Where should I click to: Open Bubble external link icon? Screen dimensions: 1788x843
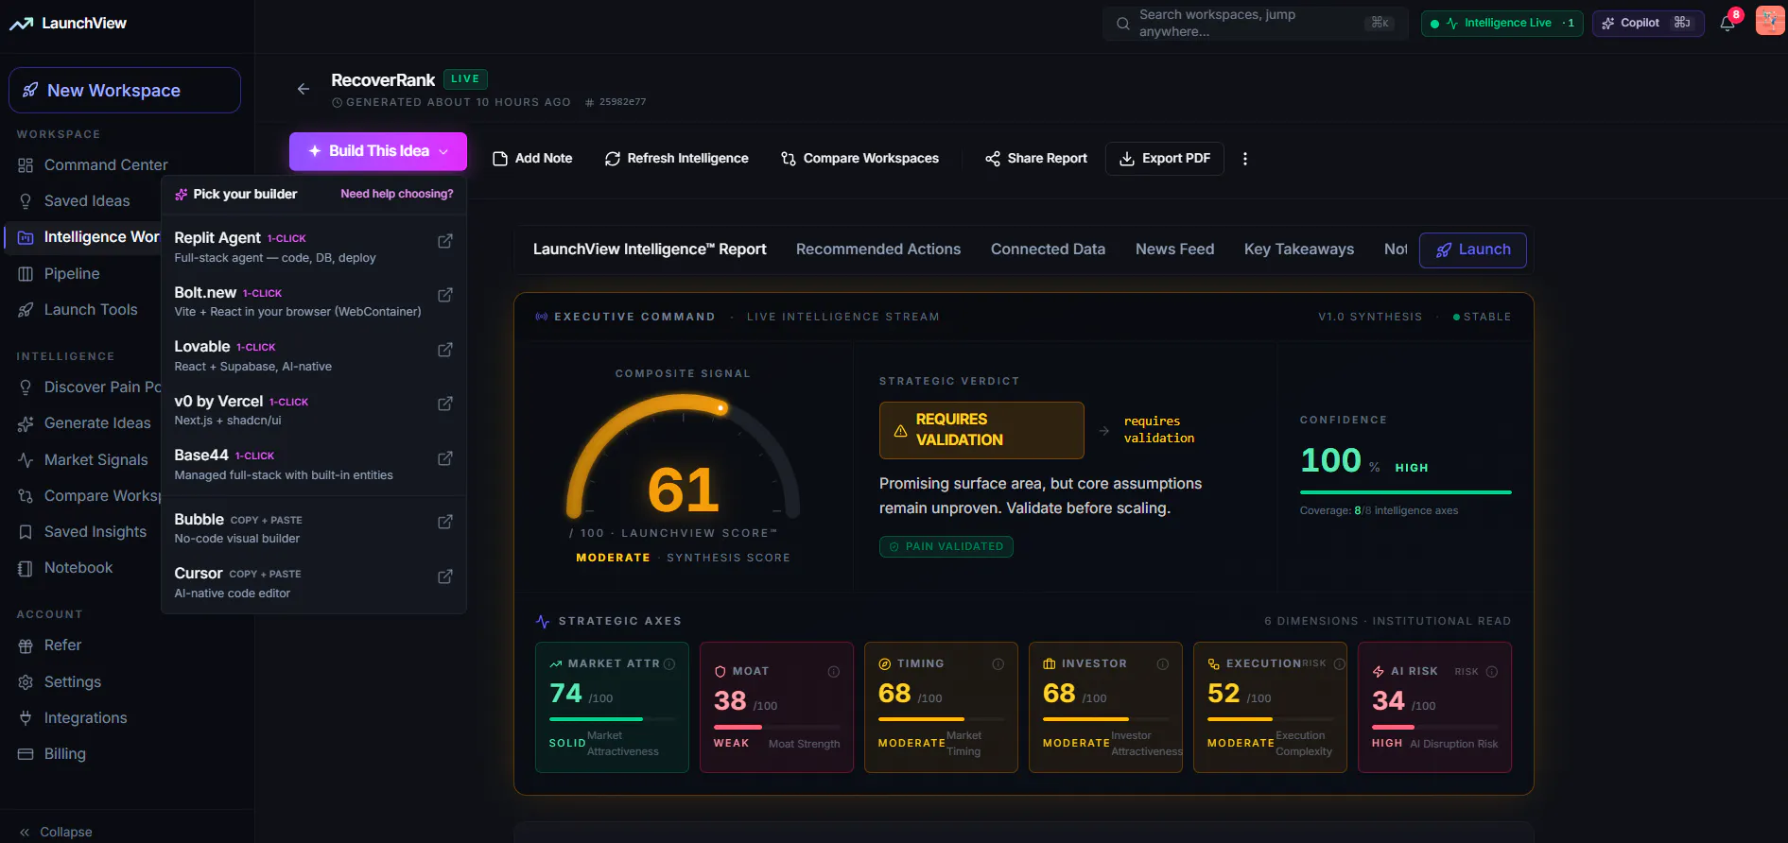tap(445, 523)
